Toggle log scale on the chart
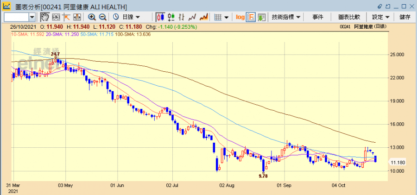 coord(240,17)
